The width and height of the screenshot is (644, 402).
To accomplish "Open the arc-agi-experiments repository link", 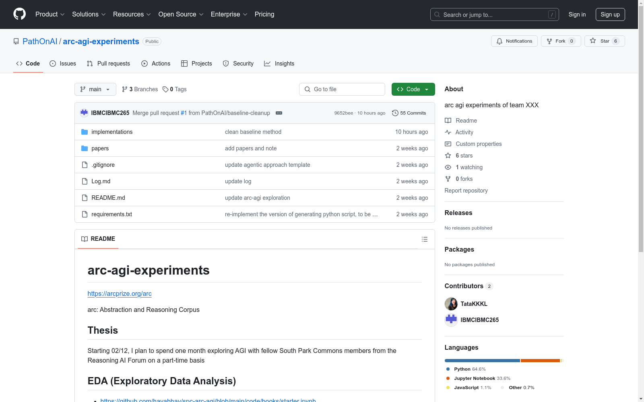I will point(101,41).
